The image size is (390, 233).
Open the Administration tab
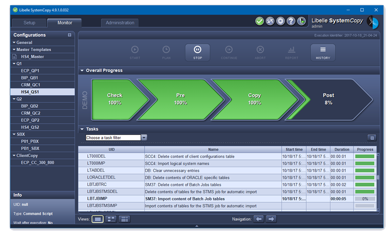click(x=120, y=22)
